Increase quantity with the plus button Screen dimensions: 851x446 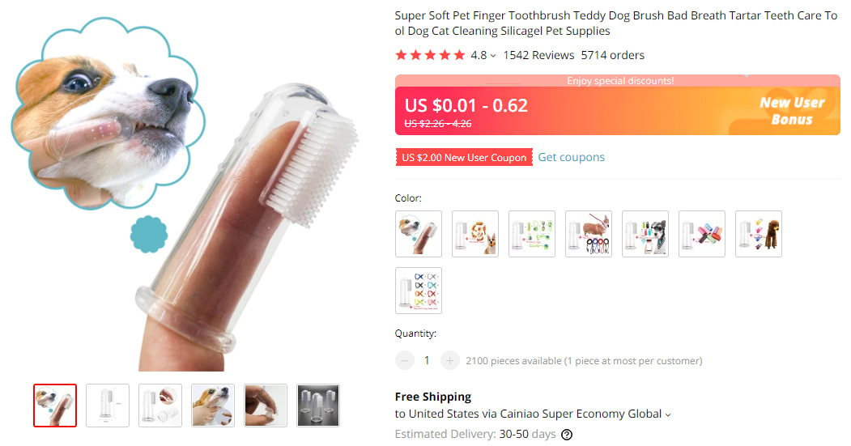tap(450, 360)
